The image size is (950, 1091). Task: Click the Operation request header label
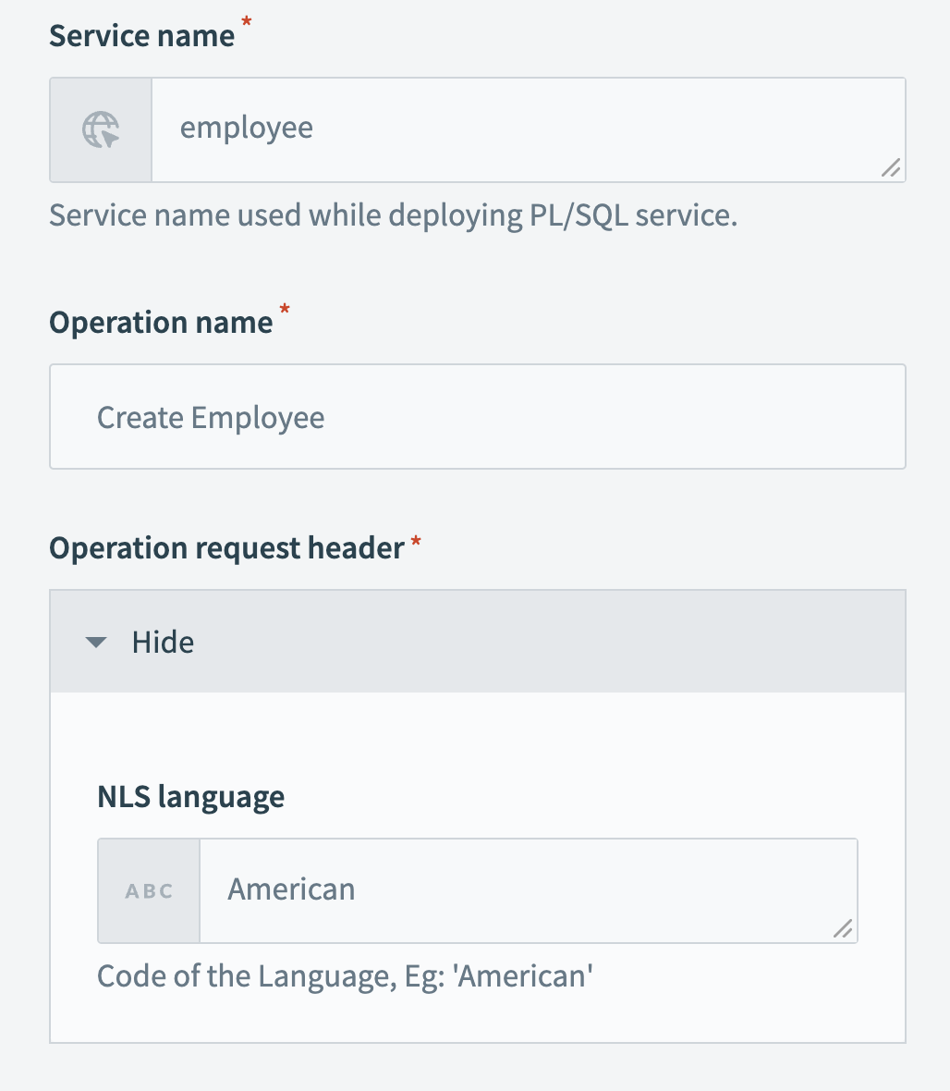pyautogui.click(x=226, y=548)
